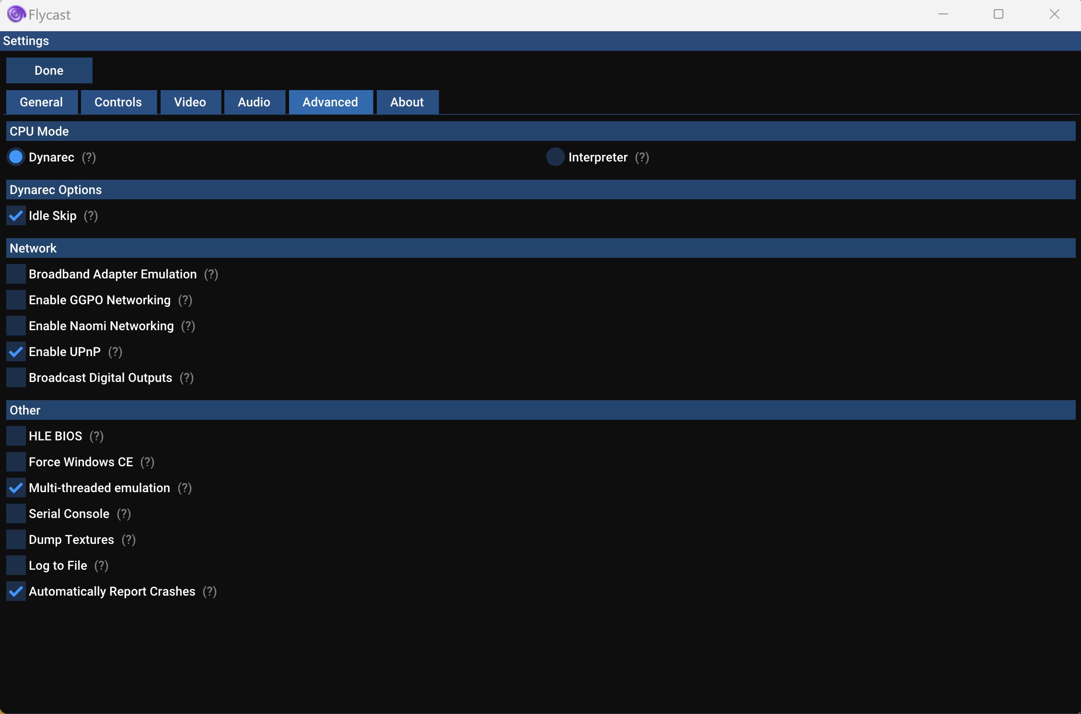Open the Video settings tab
The width and height of the screenshot is (1081, 714).
190,102
